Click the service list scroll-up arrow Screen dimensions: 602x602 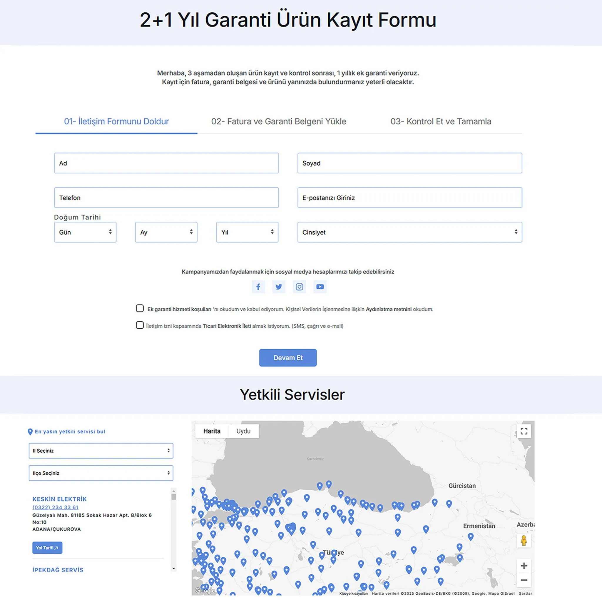pos(174,491)
